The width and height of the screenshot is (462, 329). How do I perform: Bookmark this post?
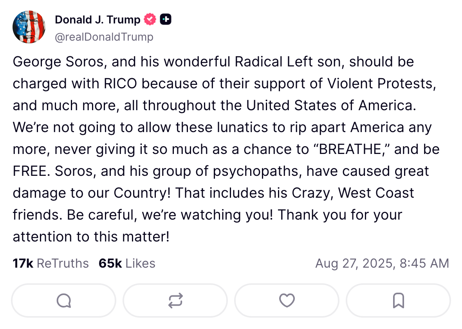click(x=398, y=300)
